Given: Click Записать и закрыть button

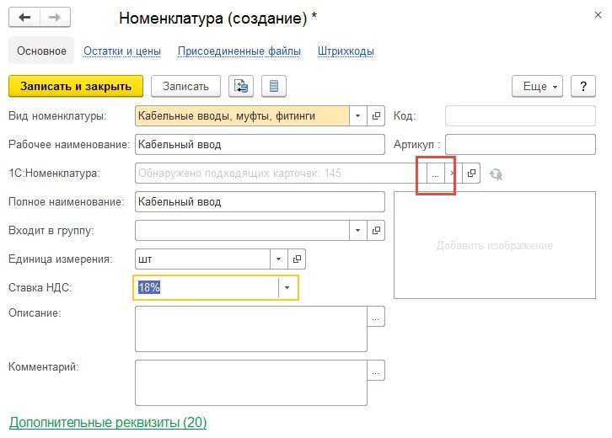Looking at the screenshot, I should coord(76,86).
